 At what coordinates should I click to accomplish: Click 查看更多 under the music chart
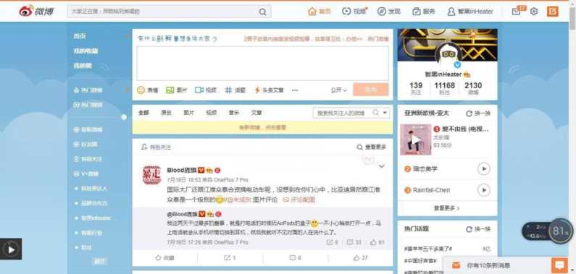click(447, 208)
